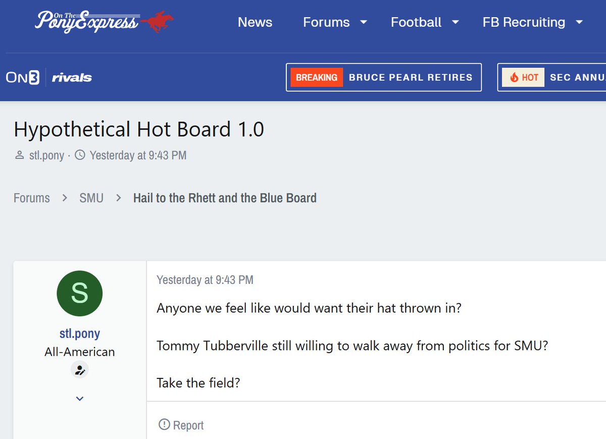Open the News menu item
The image size is (606, 439).
(255, 22)
